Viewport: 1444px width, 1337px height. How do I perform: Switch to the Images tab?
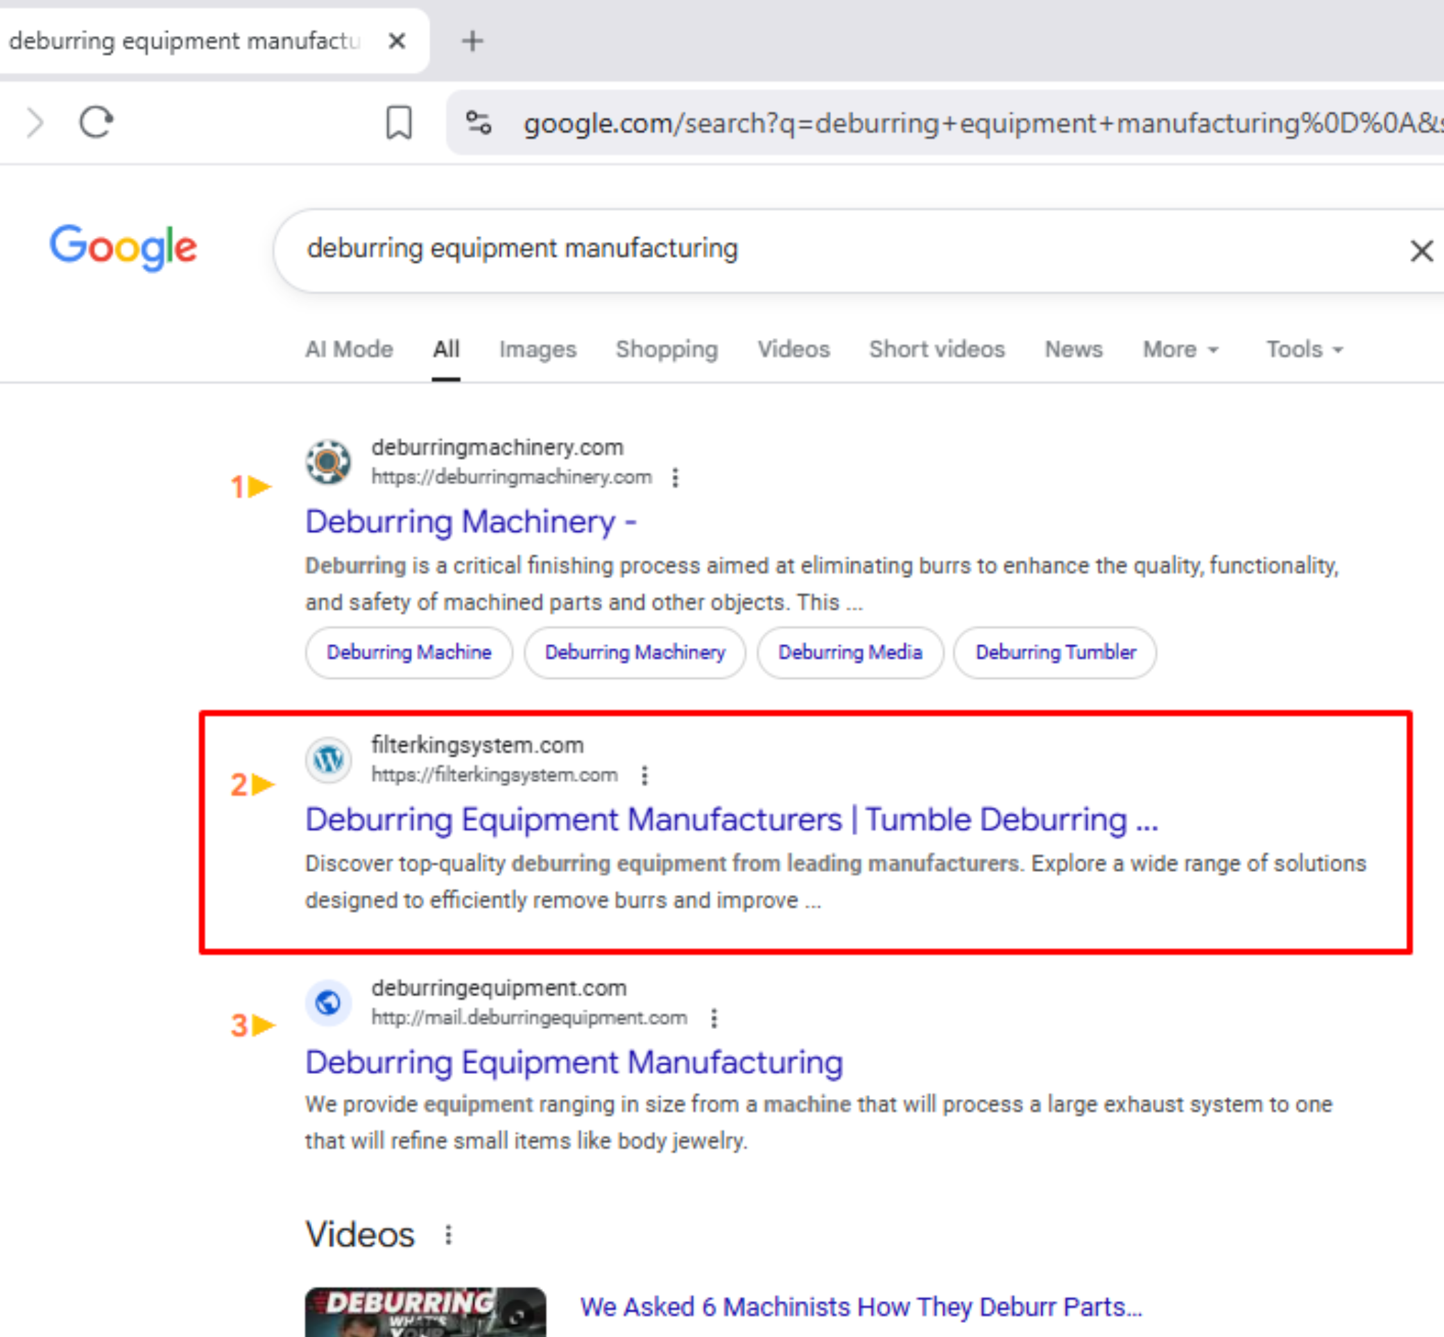pos(537,350)
